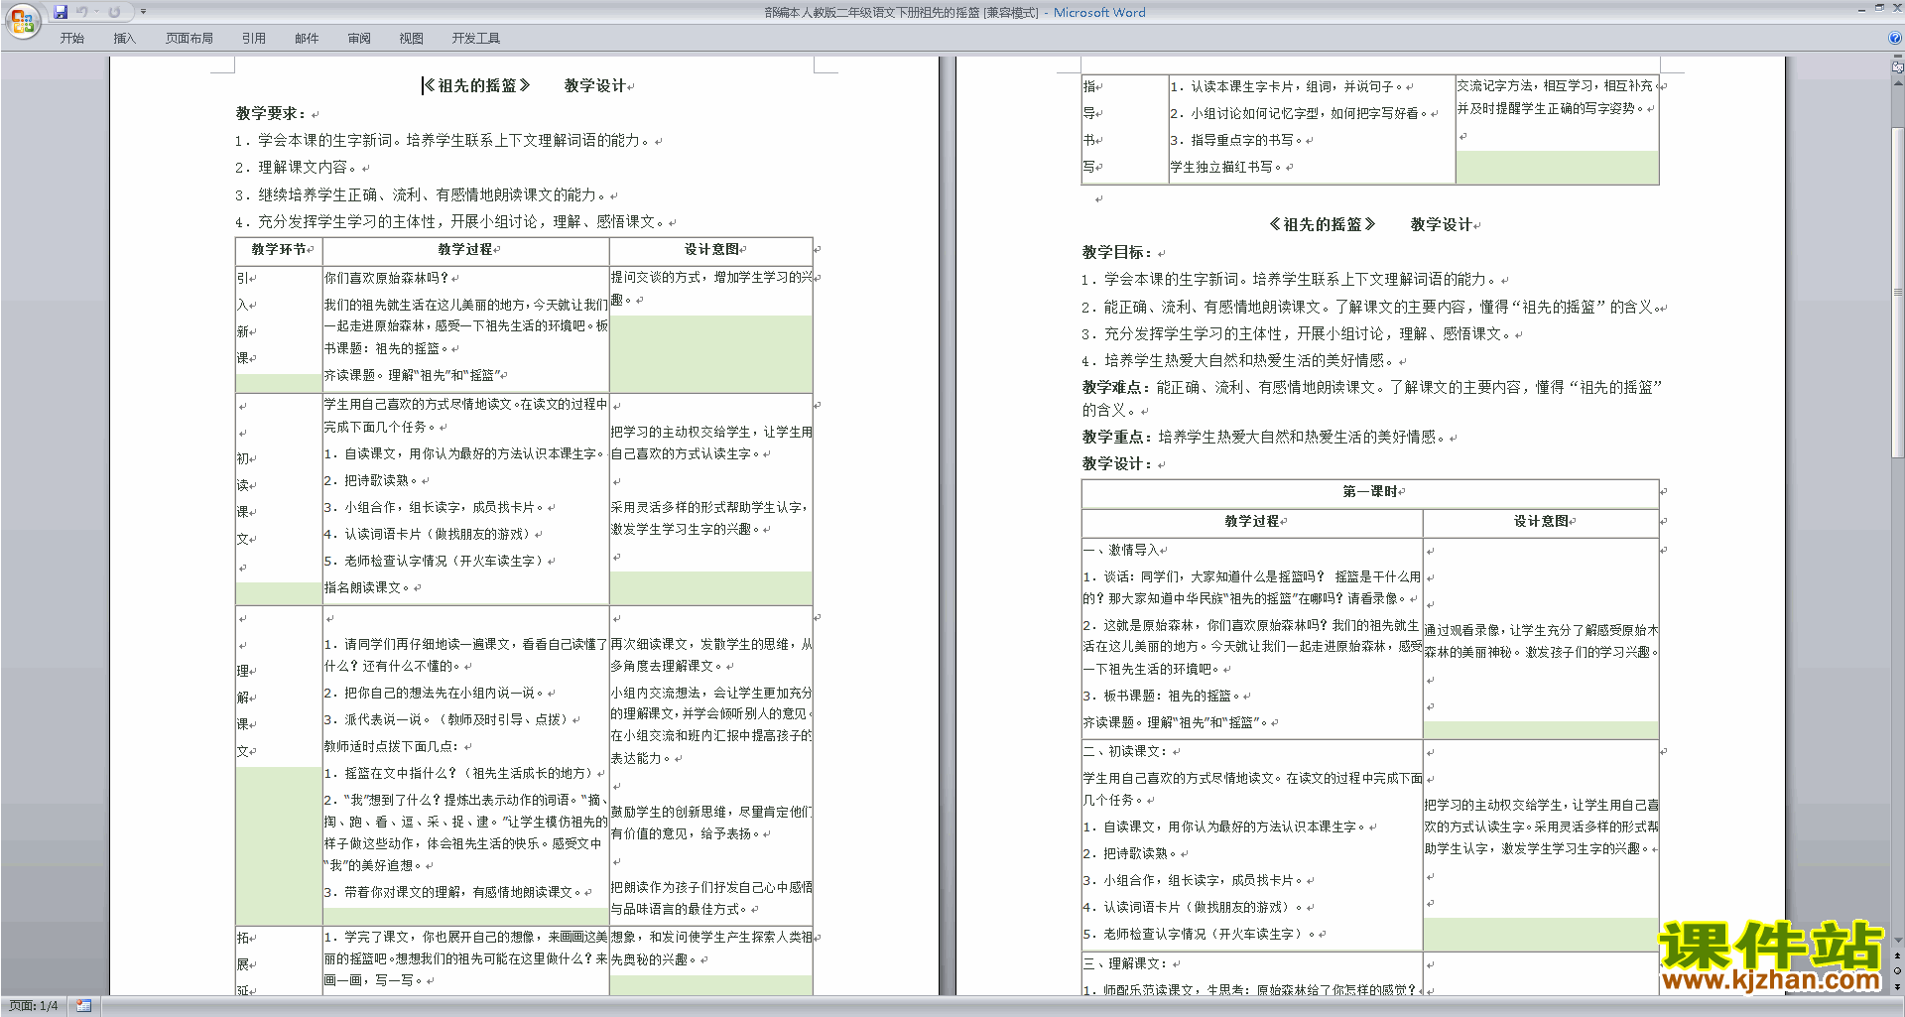Click the 页面: 1/4 status bar indicator

pyautogui.click(x=34, y=1006)
